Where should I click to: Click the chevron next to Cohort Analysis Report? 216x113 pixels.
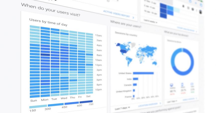196,32
